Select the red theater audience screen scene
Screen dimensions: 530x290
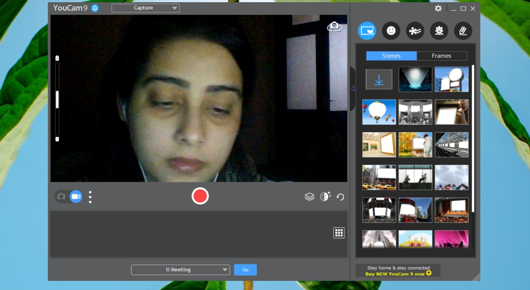pos(451,210)
